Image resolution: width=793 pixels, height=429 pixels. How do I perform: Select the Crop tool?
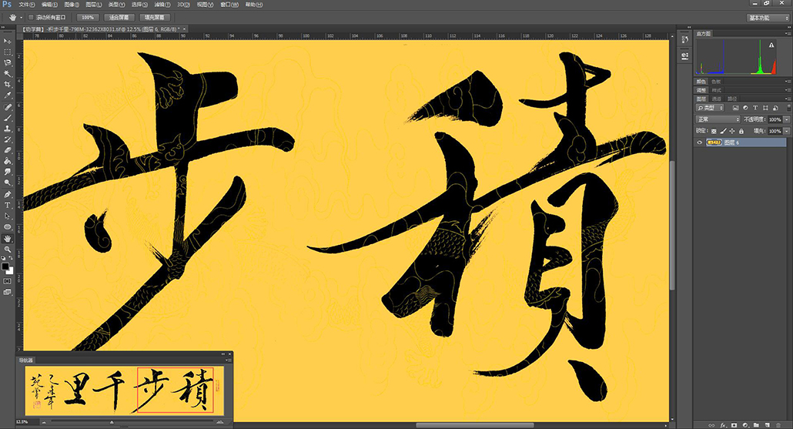(7, 85)
